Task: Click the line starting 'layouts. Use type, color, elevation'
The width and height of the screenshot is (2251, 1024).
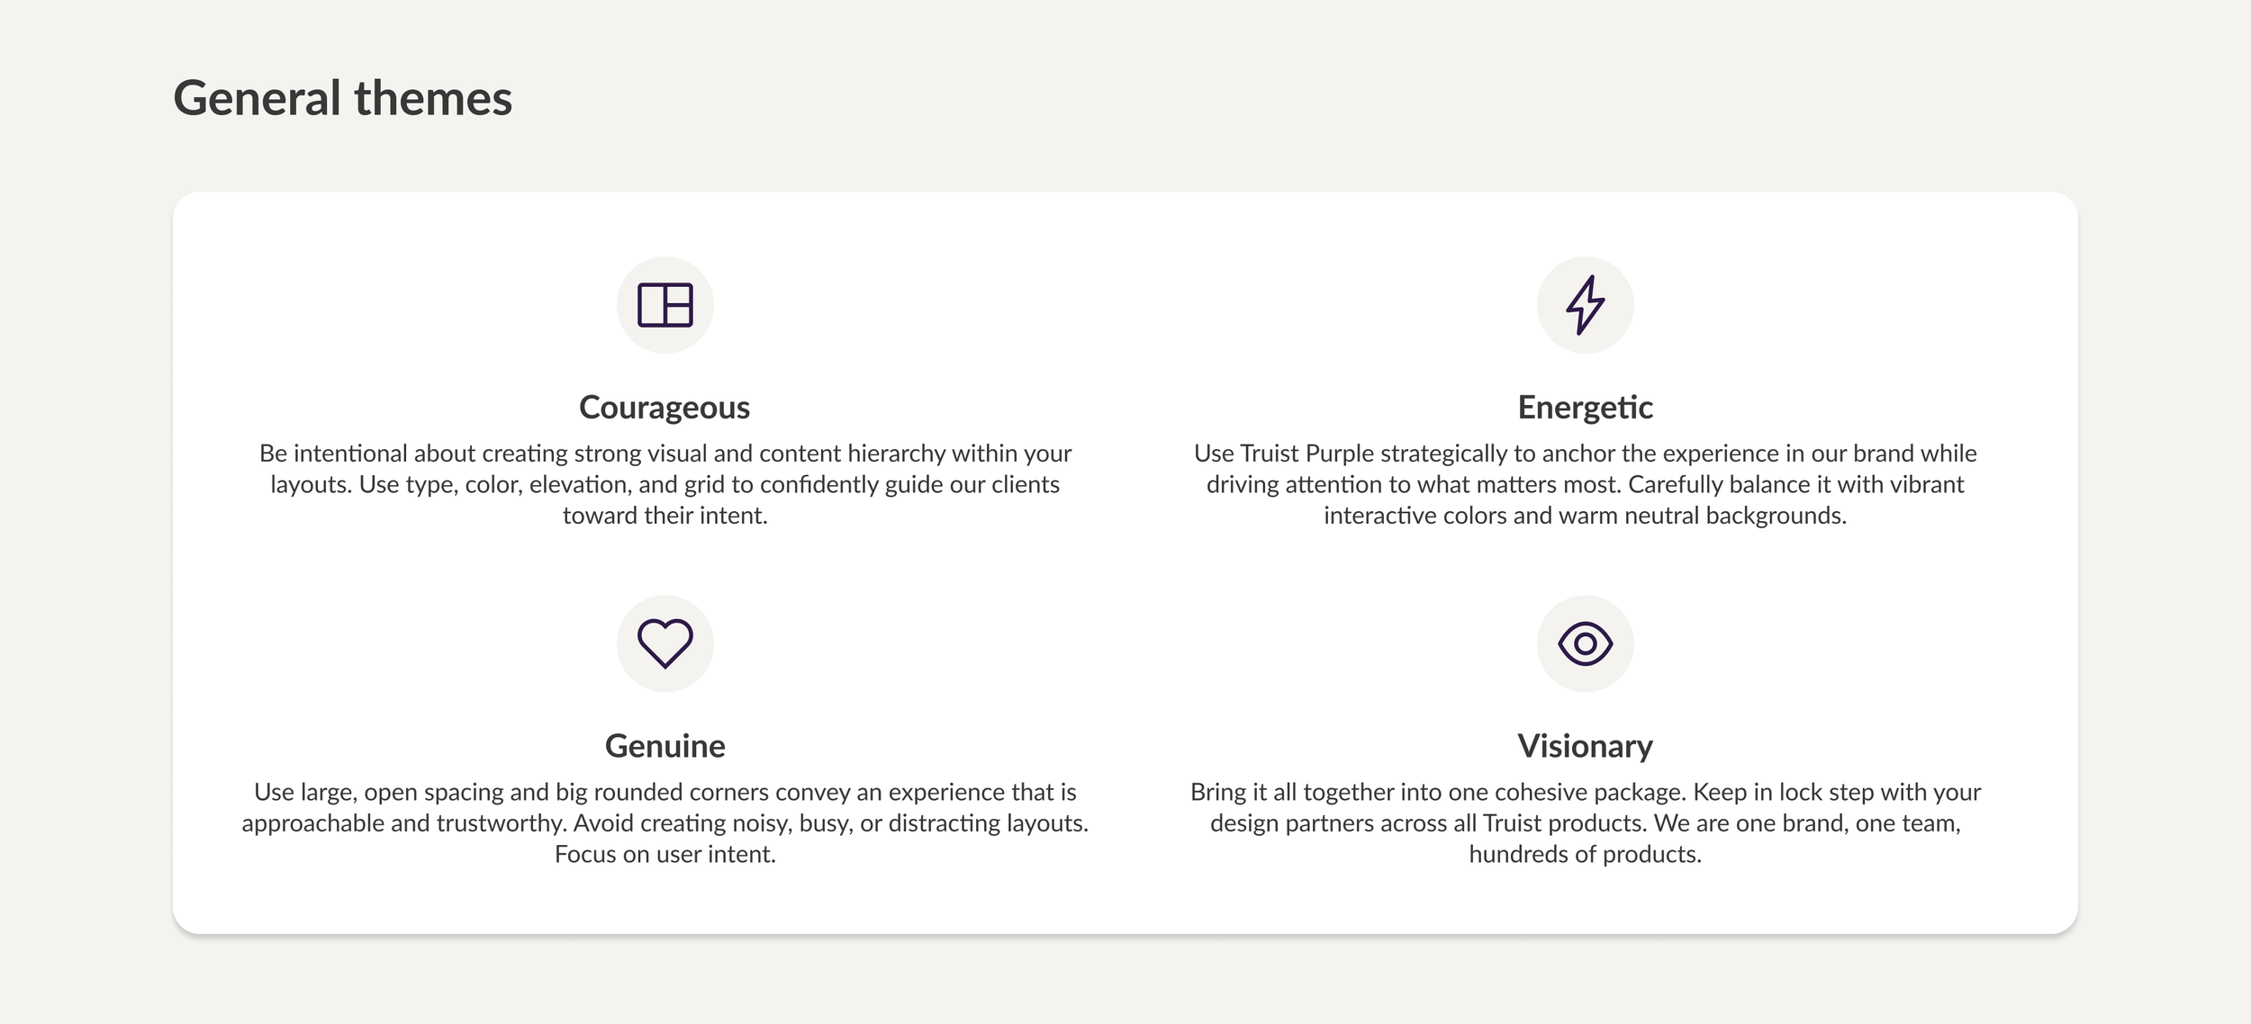Action: tap(664, 485)
